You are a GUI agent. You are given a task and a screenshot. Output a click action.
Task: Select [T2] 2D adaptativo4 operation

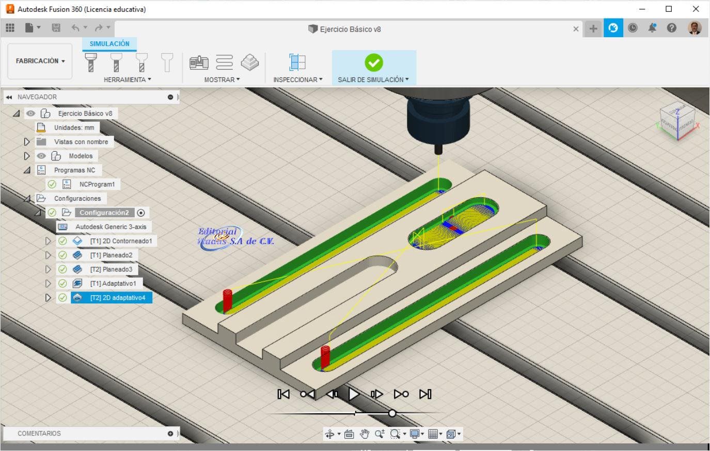click(112, 298)
